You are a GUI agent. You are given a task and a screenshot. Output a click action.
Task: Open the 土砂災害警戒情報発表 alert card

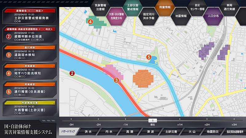pyautogui.click(x=30, y=16)
